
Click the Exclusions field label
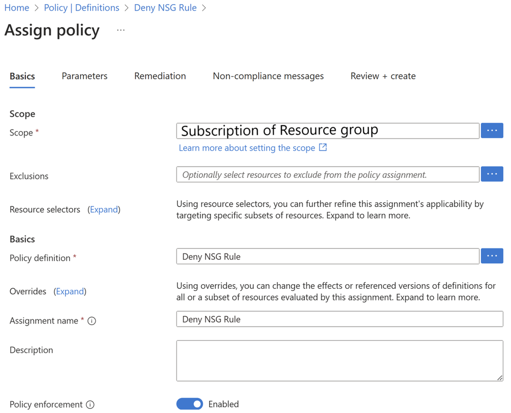click(x=29, y=176)
